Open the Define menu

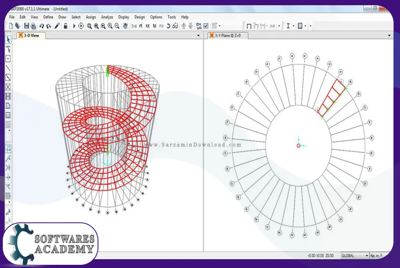point(48,17)
